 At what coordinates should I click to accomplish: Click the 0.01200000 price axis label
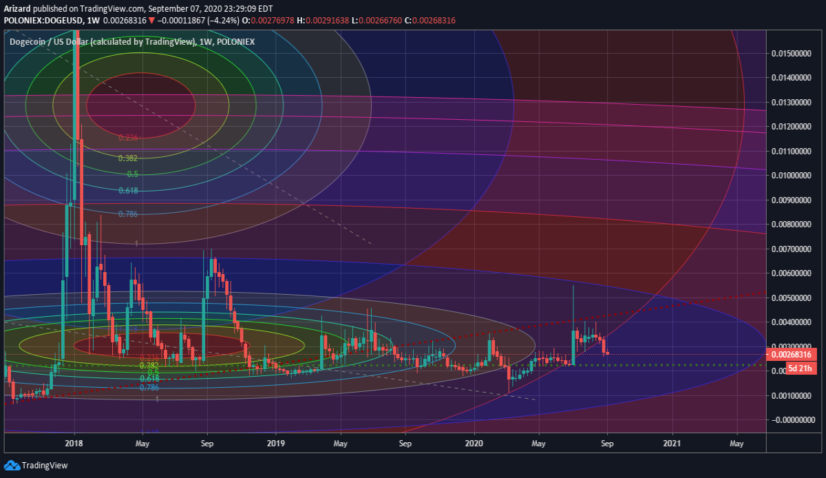[793, 127]
